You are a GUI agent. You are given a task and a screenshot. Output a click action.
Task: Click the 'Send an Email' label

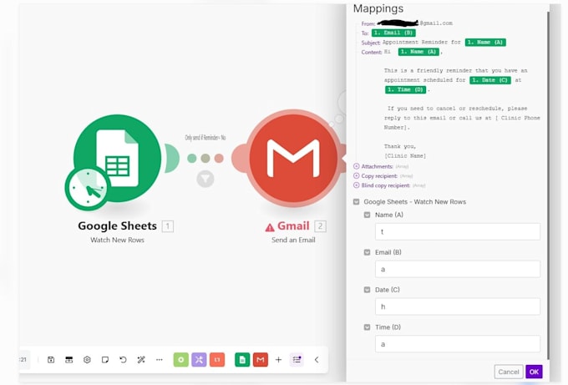coord(293,240)
